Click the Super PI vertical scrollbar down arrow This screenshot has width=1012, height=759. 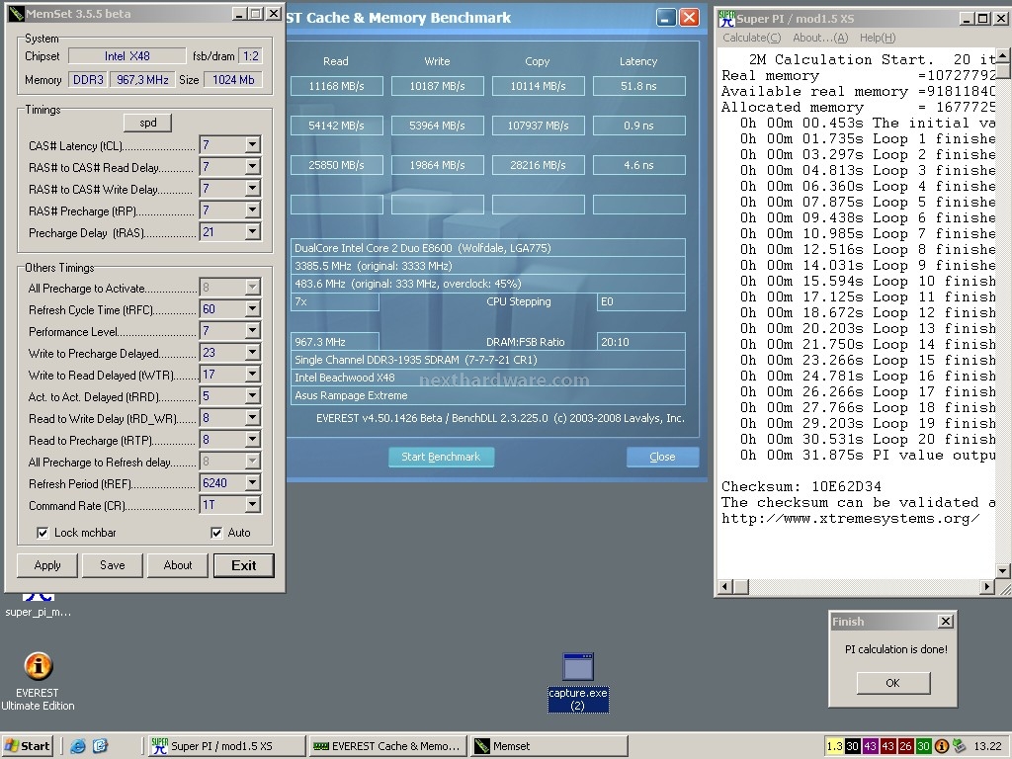[1003, 570]
